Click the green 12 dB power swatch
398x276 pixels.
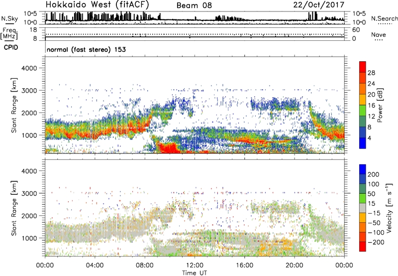click(x=363, y=111)
